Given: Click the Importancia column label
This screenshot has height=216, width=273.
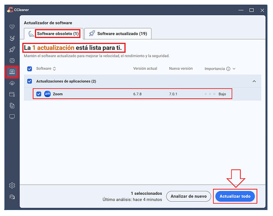Looking at the screenshot, I should (215, 69).
